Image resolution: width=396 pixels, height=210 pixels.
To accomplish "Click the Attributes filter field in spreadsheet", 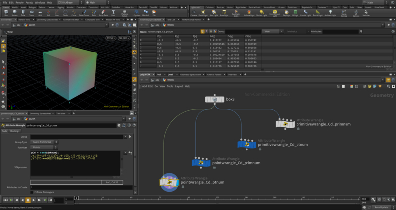I will 341,31.
